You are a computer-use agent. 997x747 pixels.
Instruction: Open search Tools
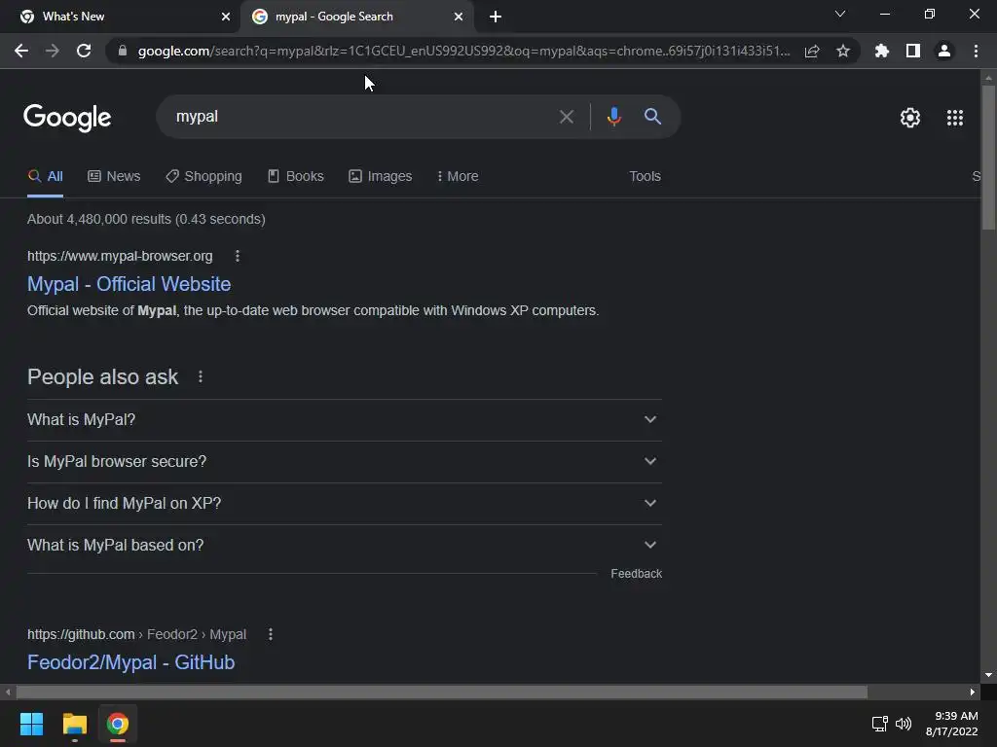pos(645,177)
